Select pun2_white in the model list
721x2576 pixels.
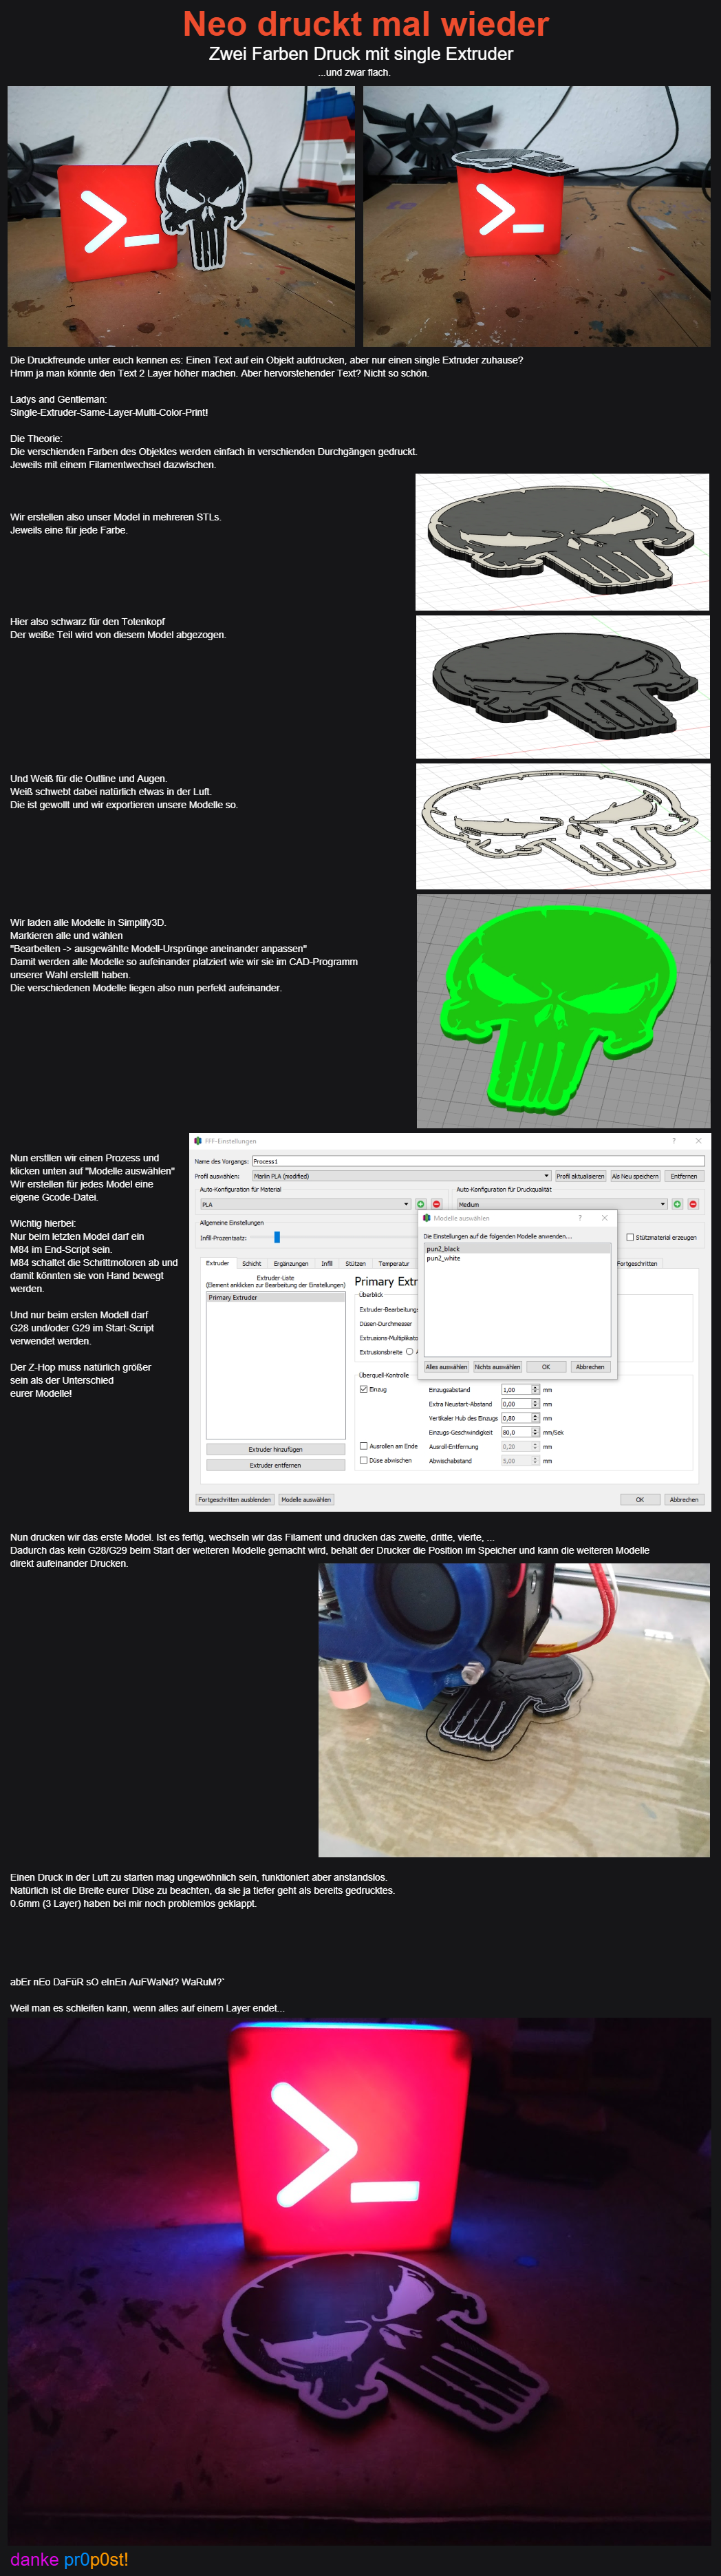[x=443, y=1258]
